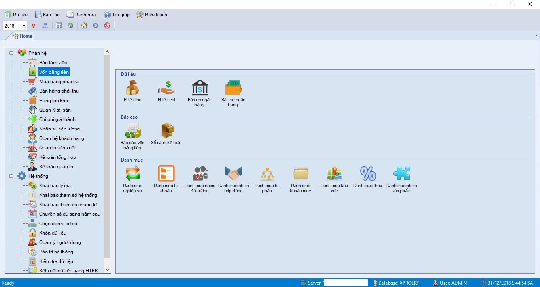Open the Dữ liệu menu in menu bar
This screenshot has height=287, width=540.
(16, 15)
